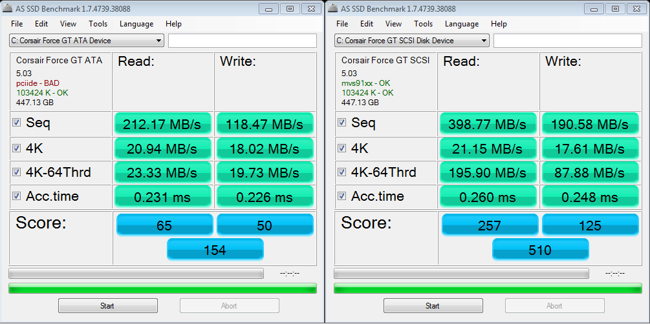Click the 212.17 MB/s Seq read result

[x=162, y=124]
